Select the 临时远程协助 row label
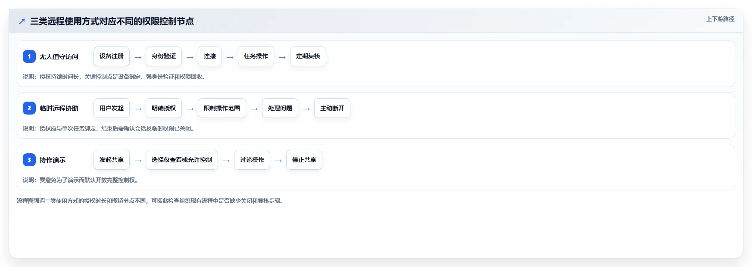Screen dimensions: 752x267 pos(59,108)
